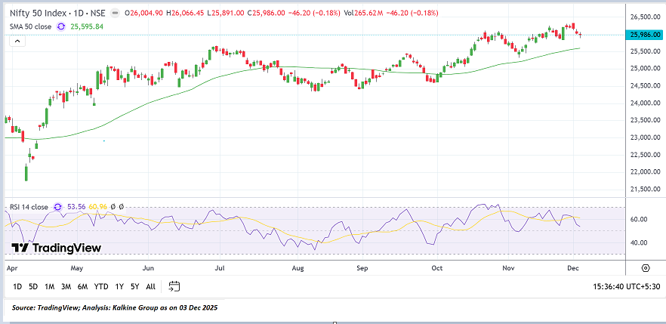Choose the YTD time range
The width and height of the screenshot is (666, 324).
click(101, 286)
